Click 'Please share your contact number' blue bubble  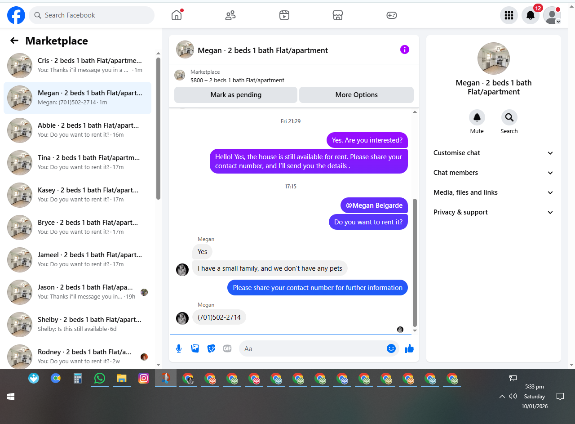pyautogui.click(x=318, y=288)
